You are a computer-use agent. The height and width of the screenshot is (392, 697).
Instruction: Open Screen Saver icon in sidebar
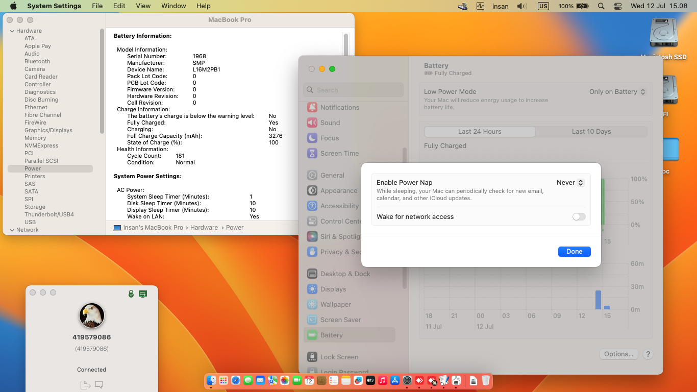tap(312, 320)
